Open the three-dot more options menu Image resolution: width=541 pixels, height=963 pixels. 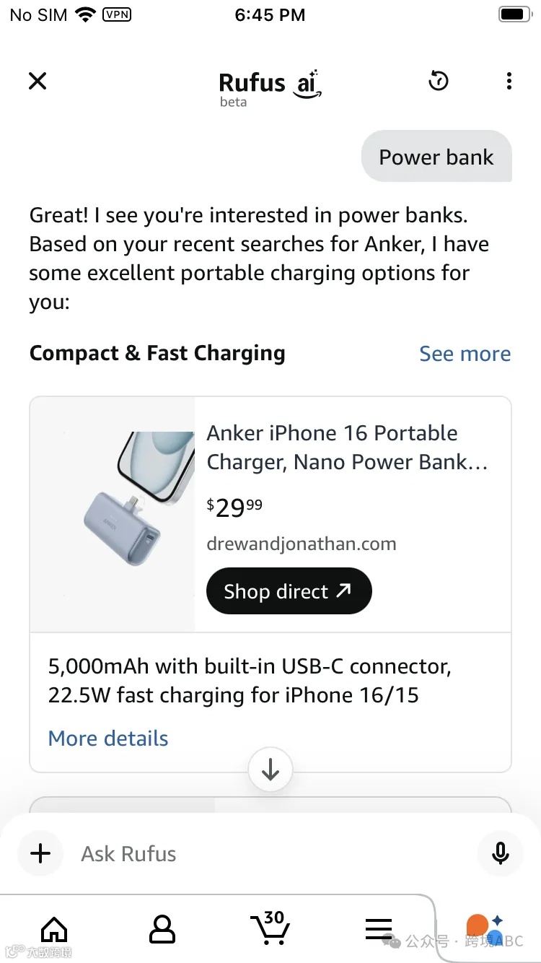pyautogui.click(x=509, y=81)
